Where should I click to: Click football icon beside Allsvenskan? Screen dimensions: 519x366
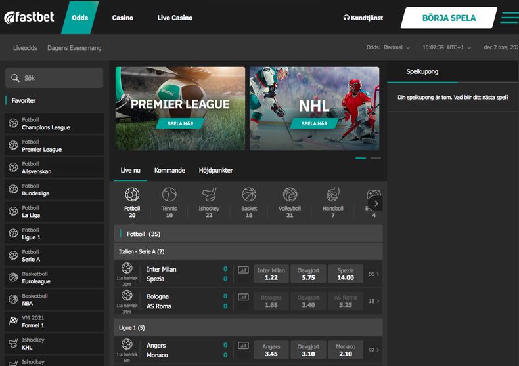13,167
